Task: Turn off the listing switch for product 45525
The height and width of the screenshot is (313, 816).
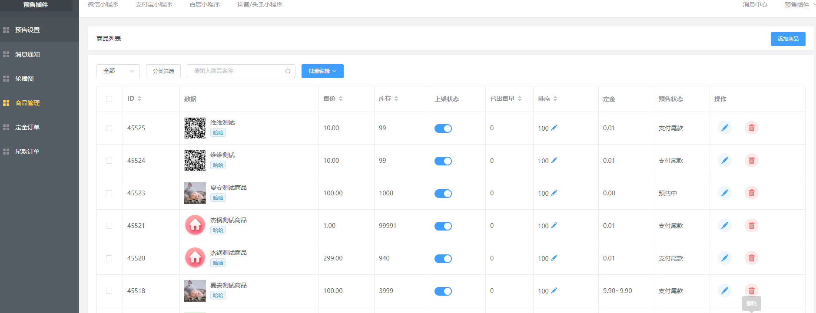Action: point(443,128)
